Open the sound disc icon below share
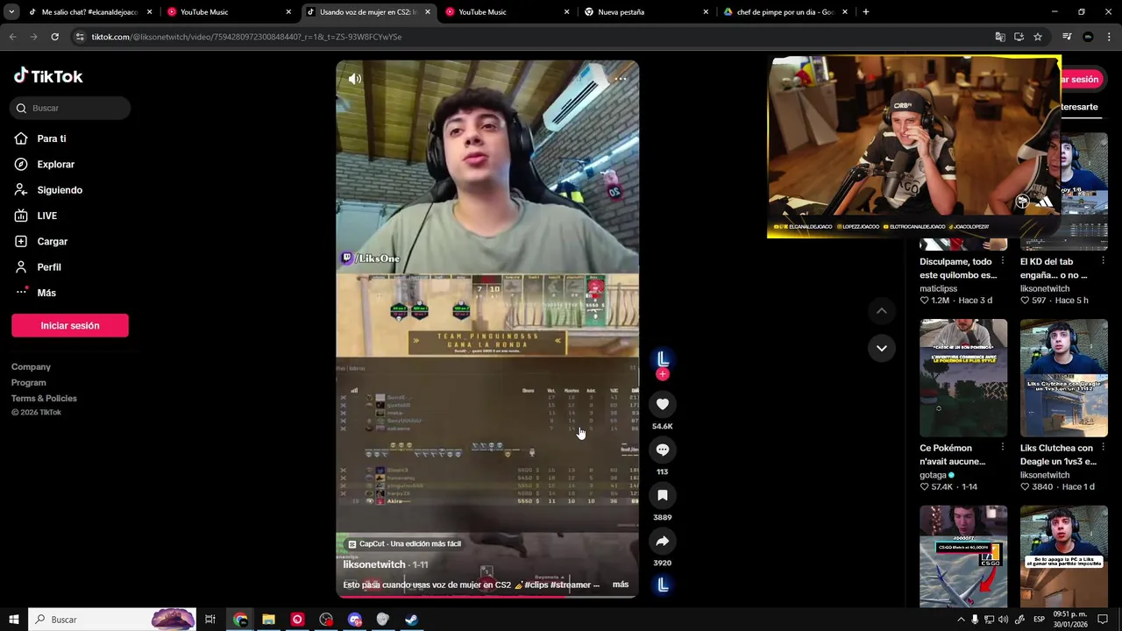Image resolution: width=1122 pixels, height=631 pixels. pyautogui.click(x=663, y=585)
